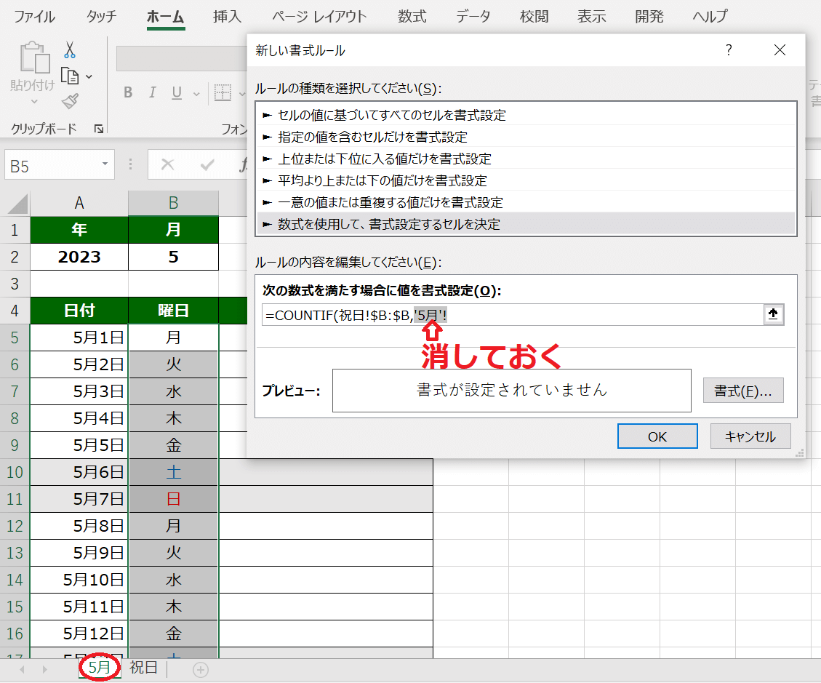Click the 書式(F)... button

tap(742, 391)
